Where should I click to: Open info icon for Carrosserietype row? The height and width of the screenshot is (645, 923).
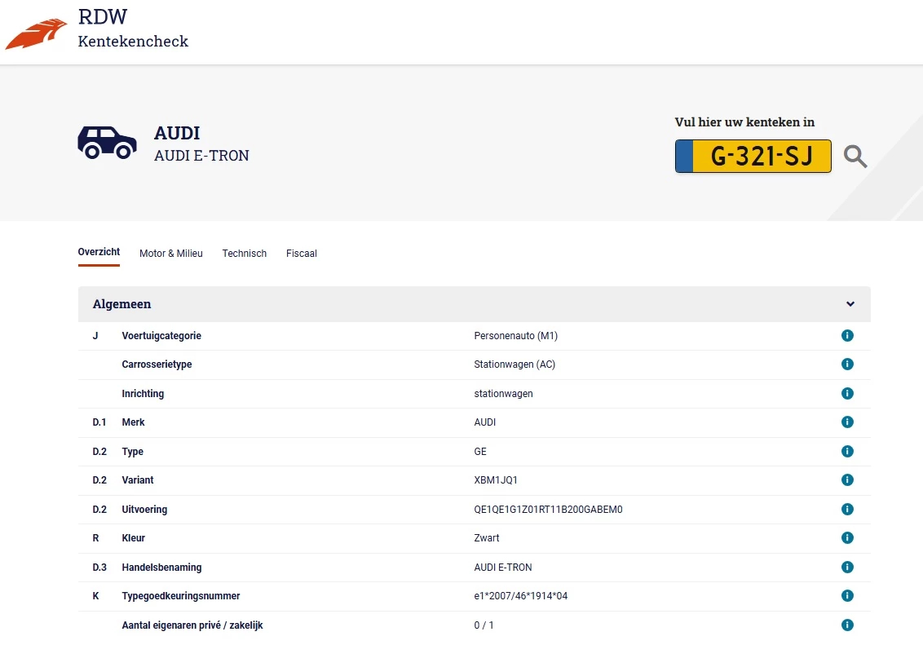click(x=847, y=364)
